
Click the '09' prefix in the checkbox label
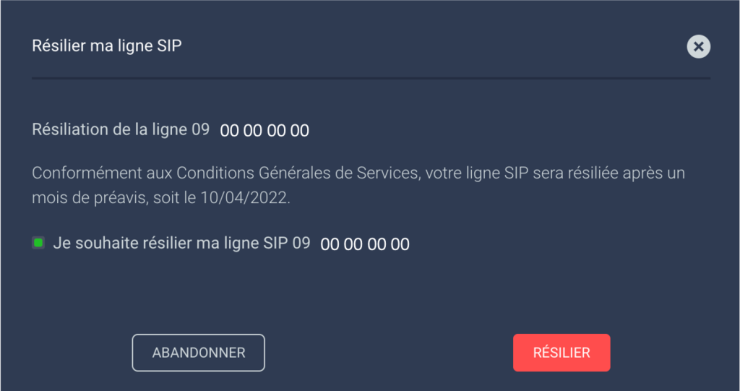tap(301, 244)
